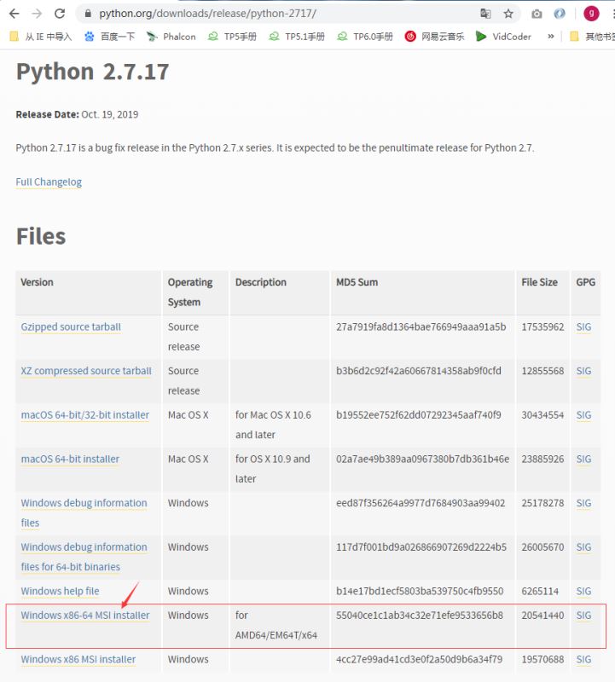The height and width of the screenshot is (682, 615).
Task: Download the macOS 64-bit installer
Action: [70, 459]
